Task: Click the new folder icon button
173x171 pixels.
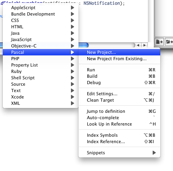Action: 169,42
